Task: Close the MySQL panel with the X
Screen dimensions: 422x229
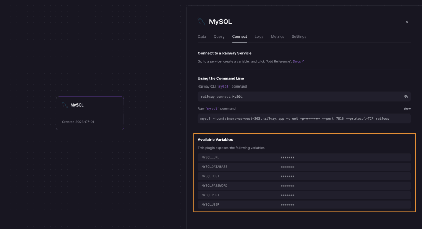Action: pyautogui.click(x=407, y=22)
